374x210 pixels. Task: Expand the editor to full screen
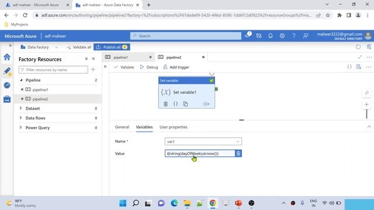pyautogui.click(x=360, y=57)
